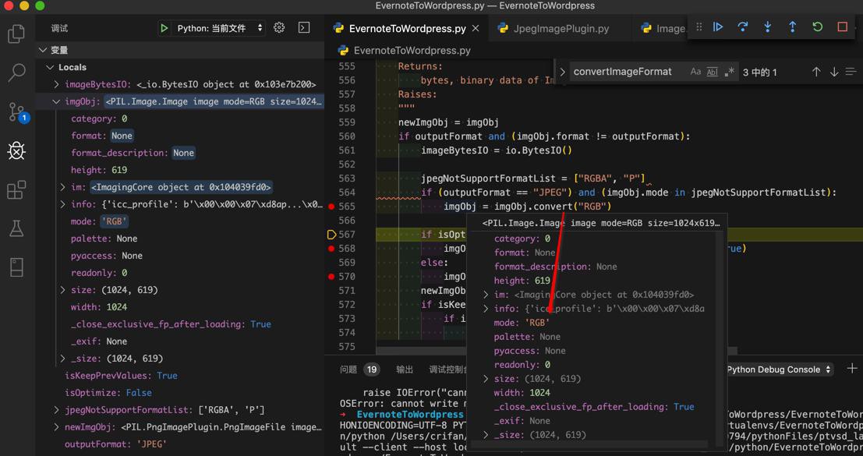Open the Debug view bug icon
Image resolution: width=863 pixels, height=456 pixels.
pyautogui.click(x=16, y=150)
